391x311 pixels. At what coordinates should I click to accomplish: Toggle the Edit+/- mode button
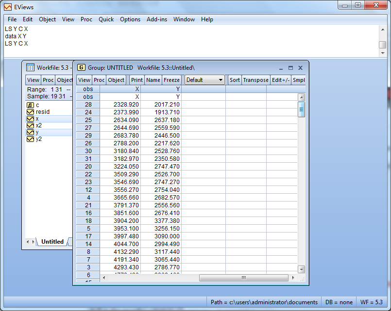pos(281,80)
